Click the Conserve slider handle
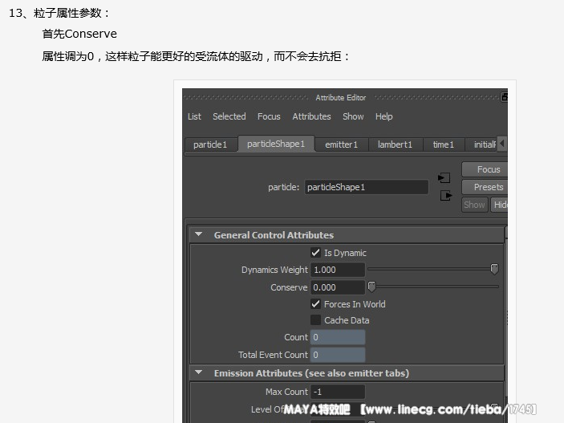564x423 pixels. tap(371, 287)
